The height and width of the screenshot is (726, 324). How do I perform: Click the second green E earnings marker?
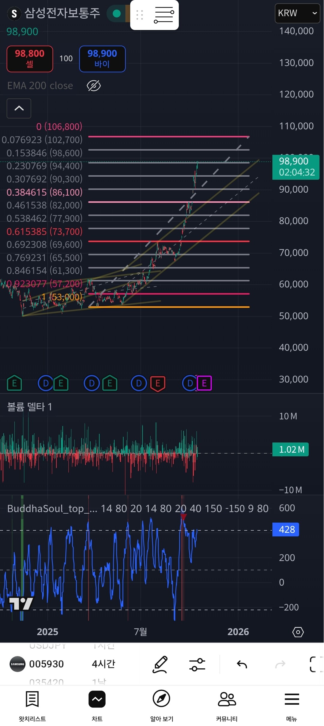[x=61, y=383]
